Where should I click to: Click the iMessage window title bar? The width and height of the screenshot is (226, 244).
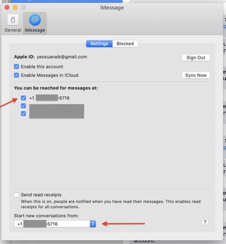pos(112,7)
